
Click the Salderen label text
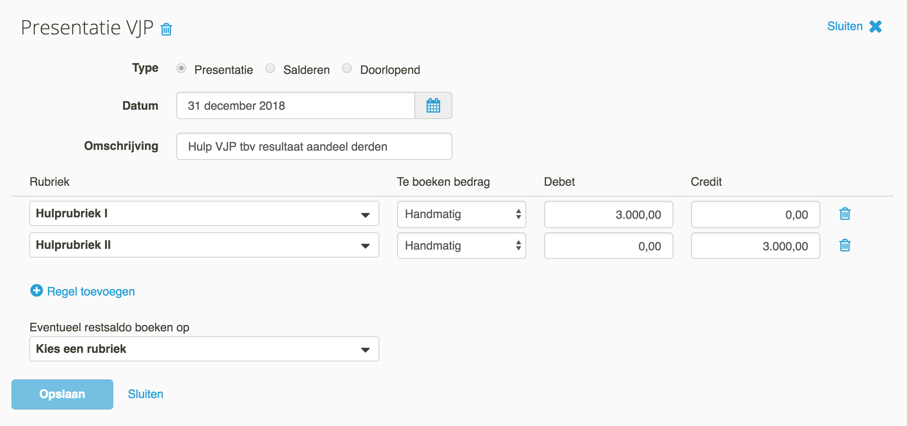307,70
